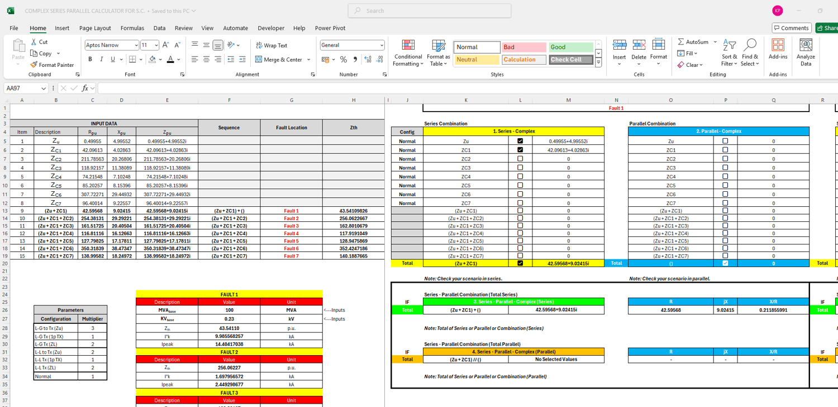The height and width of the screenshot is (407, 838).
Task: Click the Fill Color bucket
Action: point(152,59)
